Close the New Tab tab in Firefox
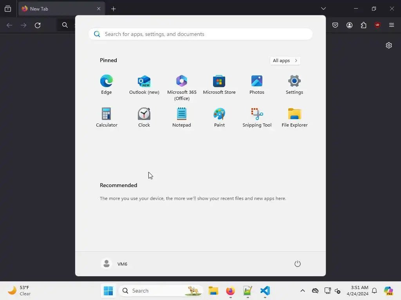The width and height of the screenshot is (401, 300). (99, 9)
